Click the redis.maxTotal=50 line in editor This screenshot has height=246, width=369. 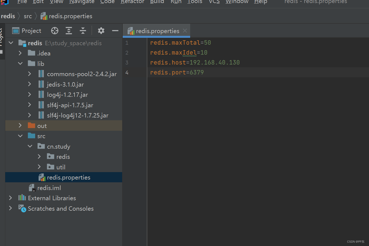(180, 42)
